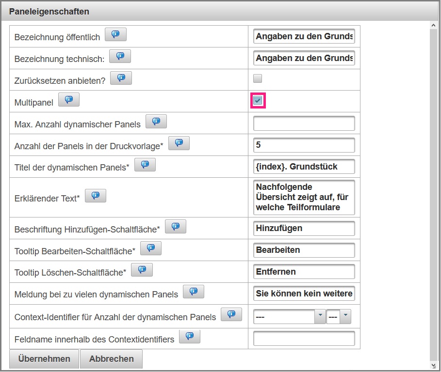Expand the first Context-Identifier dropdown
The image size is (441, 372).
[290, 317]
